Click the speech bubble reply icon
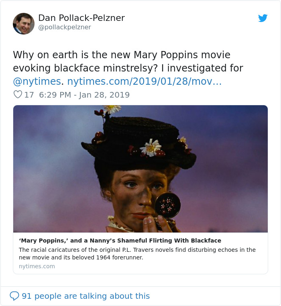The width and height of the screenshot is (281, 306). [14, 296]
